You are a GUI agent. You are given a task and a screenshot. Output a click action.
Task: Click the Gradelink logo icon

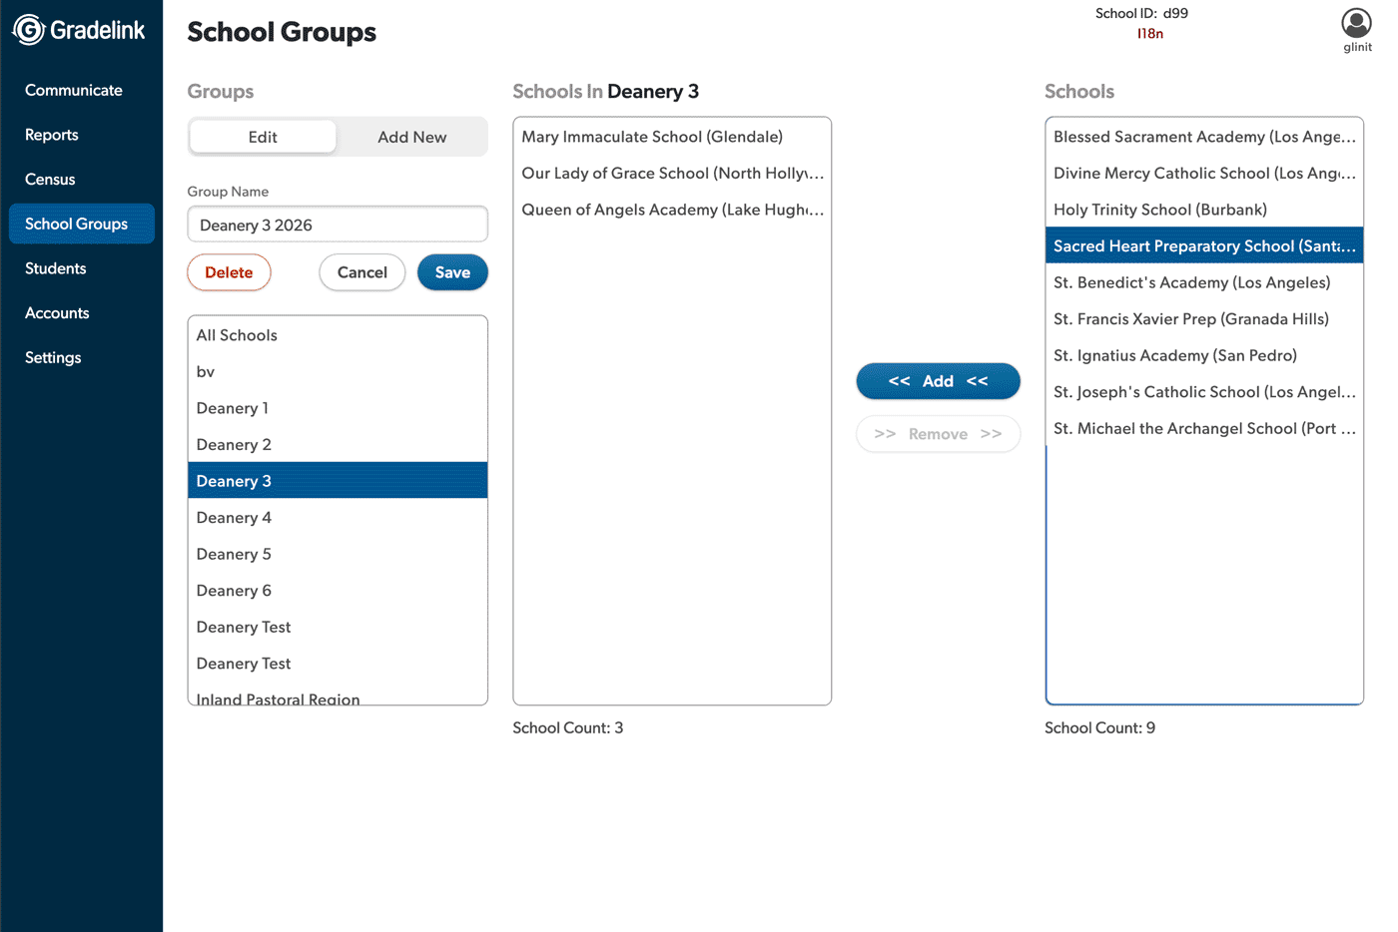(29, 30)
